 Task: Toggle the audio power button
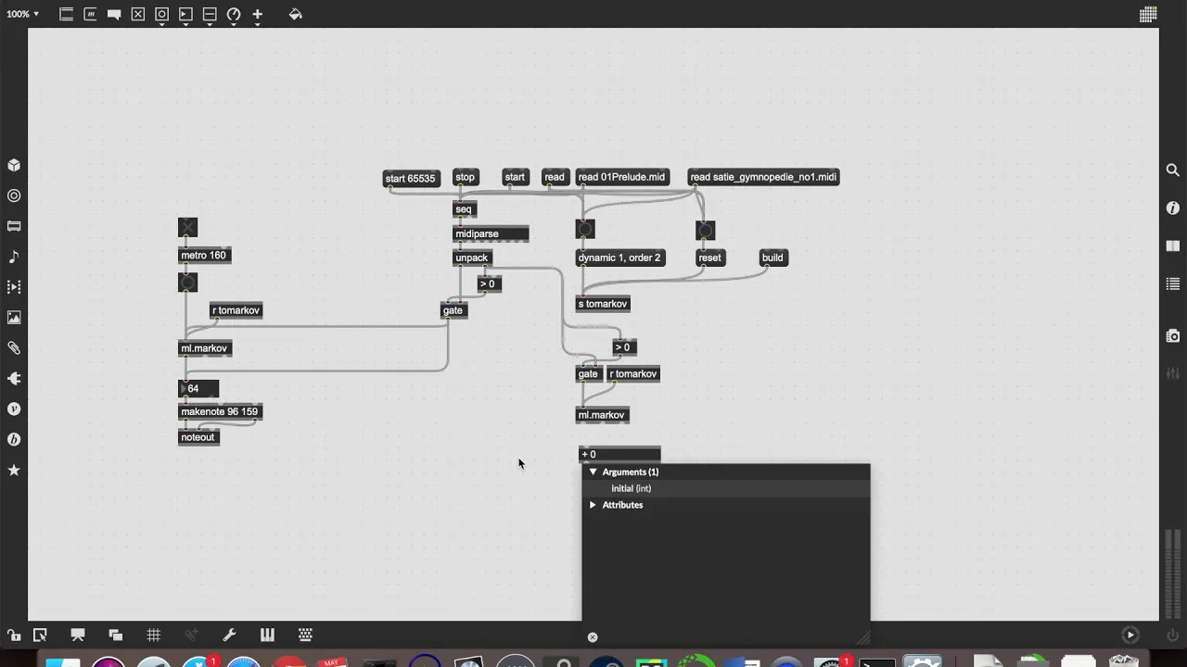coord(1172,635)
